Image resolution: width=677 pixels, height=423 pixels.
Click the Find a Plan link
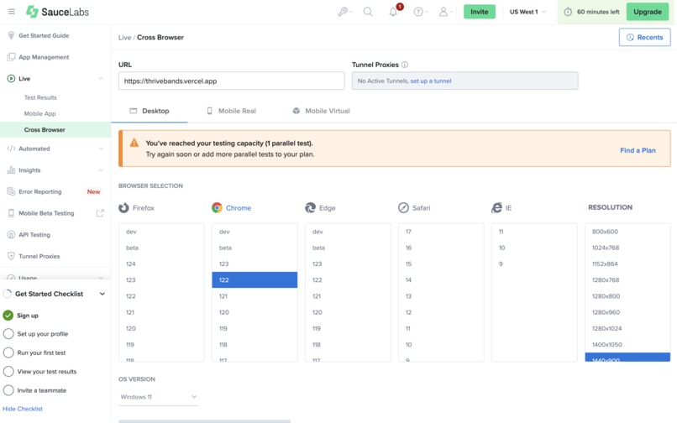tap(638, 150)
